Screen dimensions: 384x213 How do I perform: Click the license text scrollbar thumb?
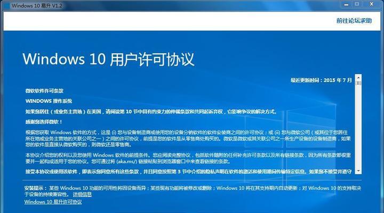tap(358, 84)
